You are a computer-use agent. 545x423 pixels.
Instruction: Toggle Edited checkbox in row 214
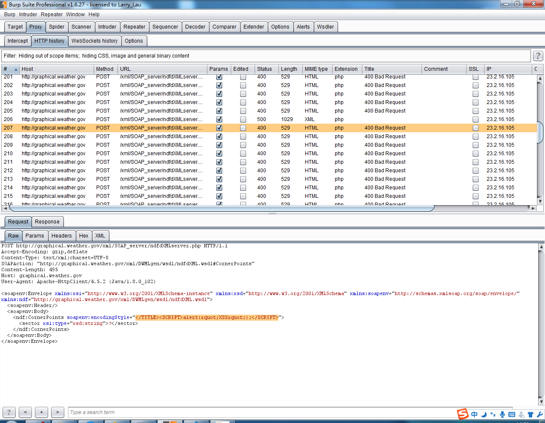[243, 188]
